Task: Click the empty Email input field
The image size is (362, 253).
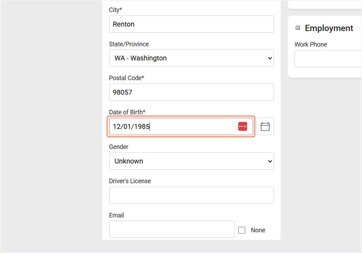Action: point(172,229)
